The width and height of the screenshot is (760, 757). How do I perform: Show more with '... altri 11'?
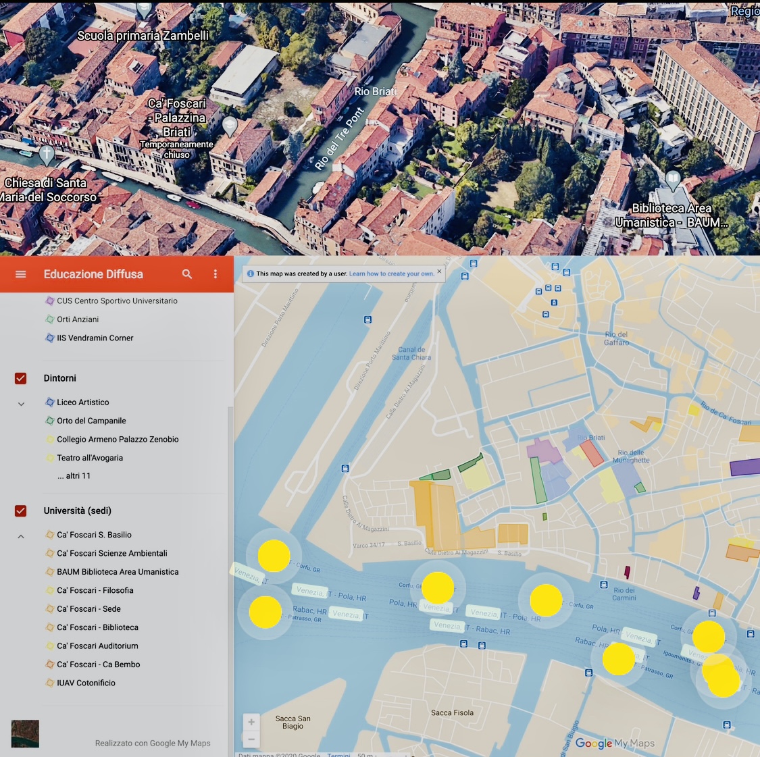tap(74, 476)
